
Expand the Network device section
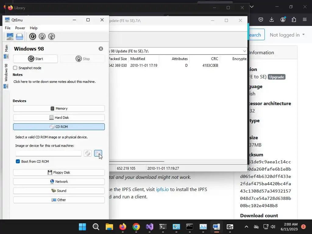pos(59,182)
